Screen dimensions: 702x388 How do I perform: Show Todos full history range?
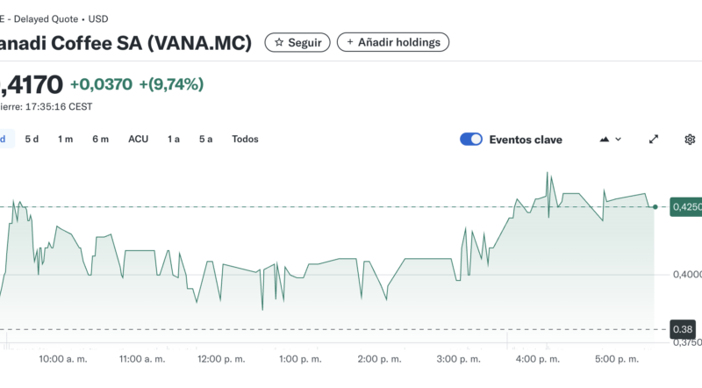tap(245, 139)
